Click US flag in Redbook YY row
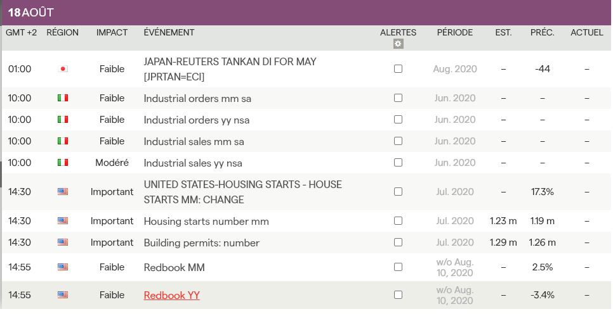The height and width of the screenshot is (328, 613). click(63, 295)
